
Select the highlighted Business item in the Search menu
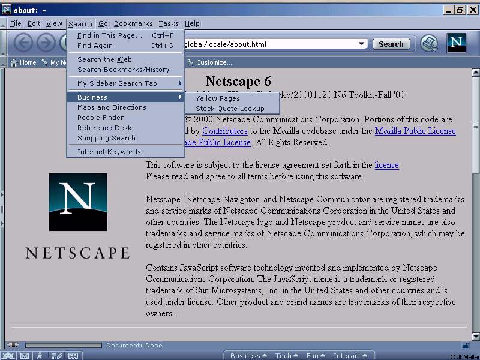click(x=125, y=97)
